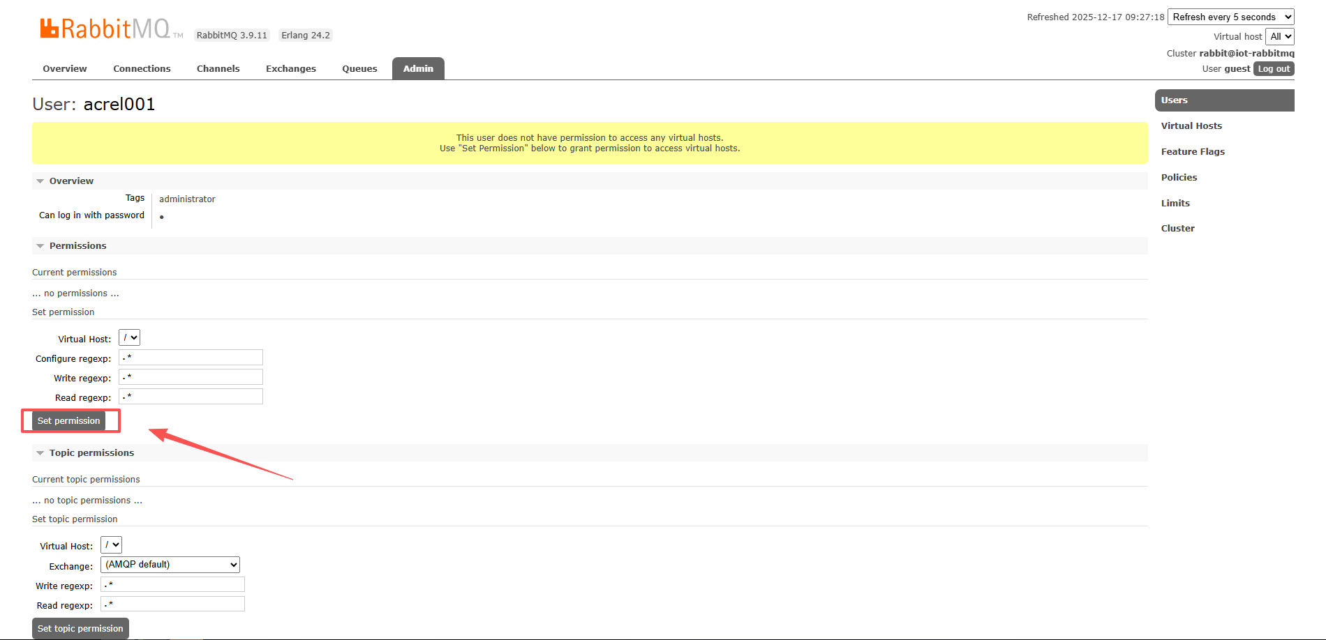The height and width of the screenshot is (640, 1326).
Task: Open Virtual Hosts in the sidebar
Action: (1191, 126)
